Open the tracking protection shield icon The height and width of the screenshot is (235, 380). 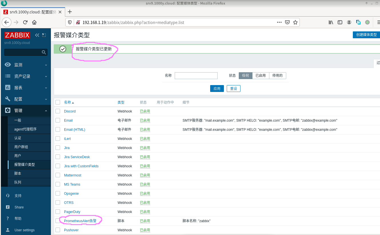(70, 22)
